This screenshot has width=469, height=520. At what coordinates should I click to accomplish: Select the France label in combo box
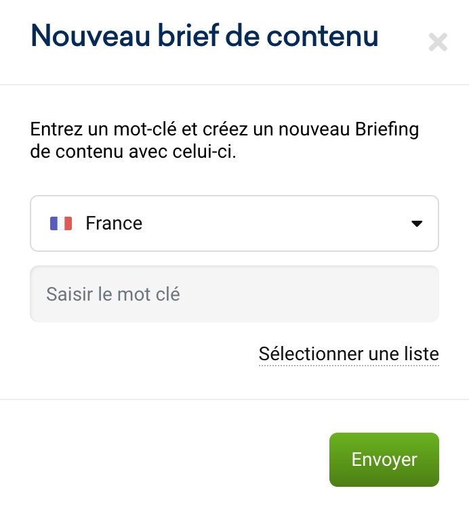(114, 223)
